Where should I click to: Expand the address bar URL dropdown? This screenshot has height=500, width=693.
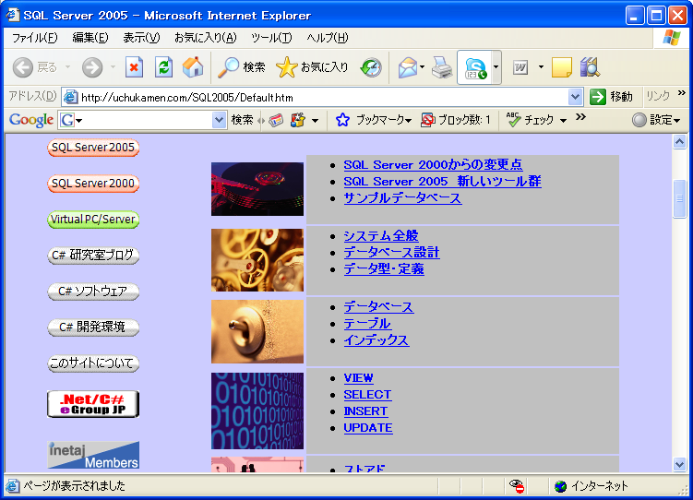575,97
